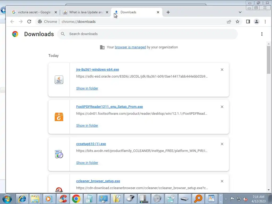Open a new tab with plus button
This screenshot has width=272, height=204.
tap(168, 12)
